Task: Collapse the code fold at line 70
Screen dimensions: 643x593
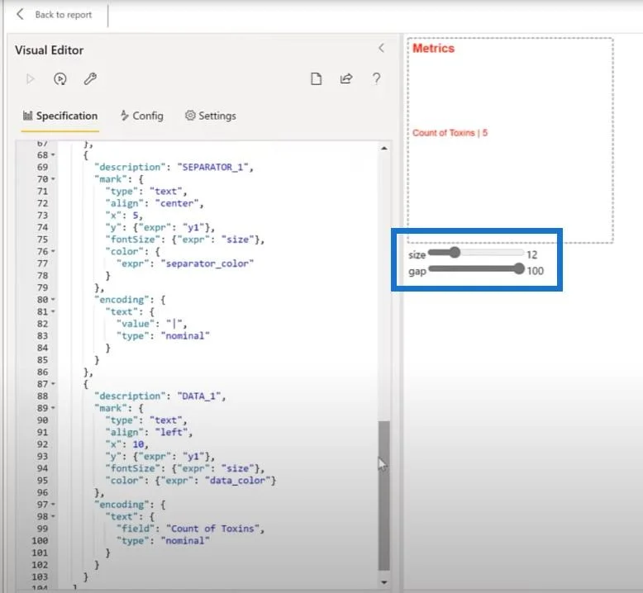Action: coord(53,179)
